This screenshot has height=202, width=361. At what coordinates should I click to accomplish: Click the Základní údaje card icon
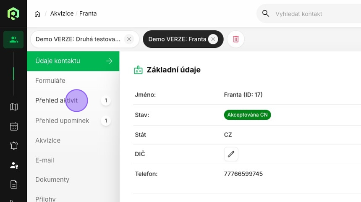click(138, 70)
